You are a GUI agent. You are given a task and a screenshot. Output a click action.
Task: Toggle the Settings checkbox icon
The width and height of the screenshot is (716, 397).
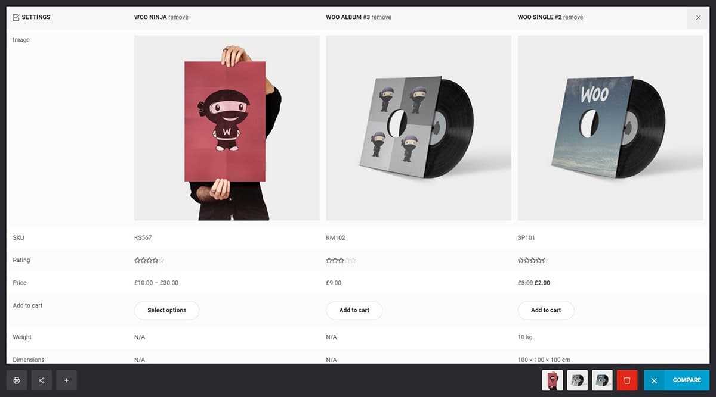[x=16, y=17]
